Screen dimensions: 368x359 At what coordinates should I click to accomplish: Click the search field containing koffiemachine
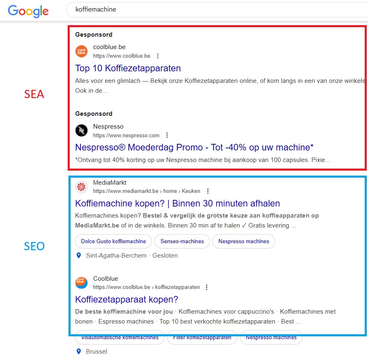pyautogui.click(x=215, y=9)
